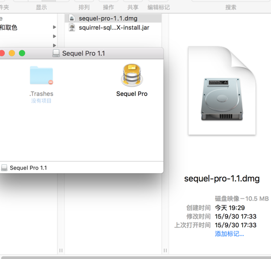Click the 添加标记... link
The width and height of the screenshot is (271, 259).
[x=229, y=234]
